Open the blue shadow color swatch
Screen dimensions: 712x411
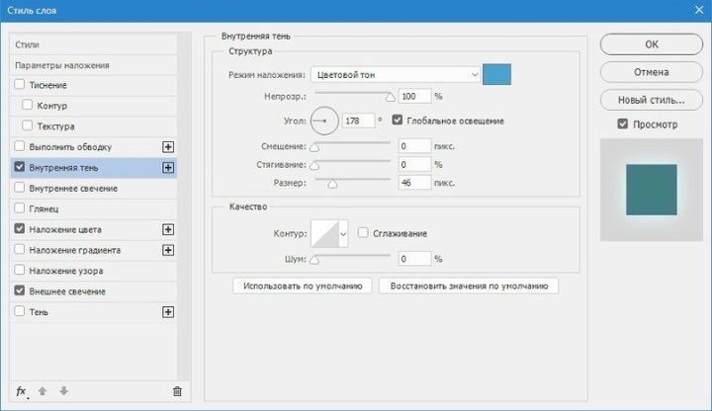pyautogui.click(x=496, y=74)
